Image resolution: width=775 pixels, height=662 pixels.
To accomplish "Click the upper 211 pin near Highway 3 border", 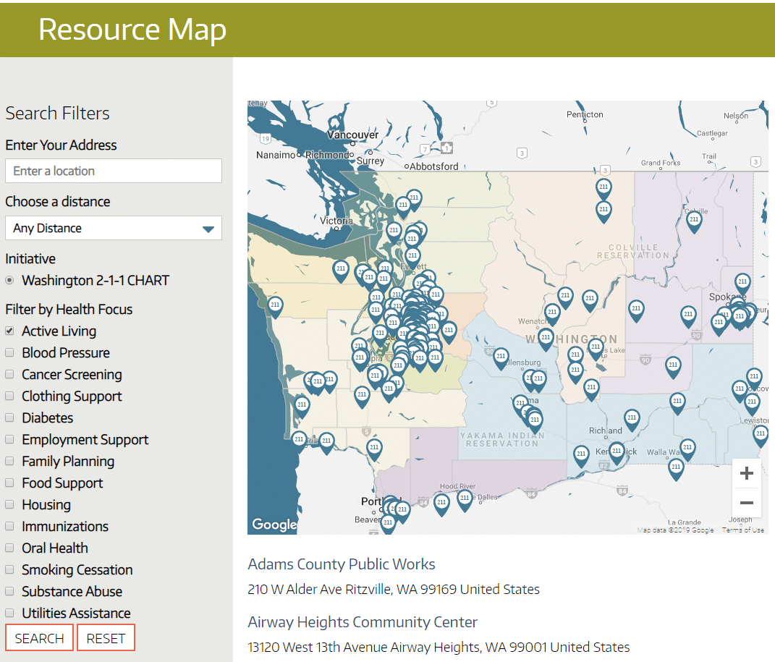I will click(x=604, y=189).
